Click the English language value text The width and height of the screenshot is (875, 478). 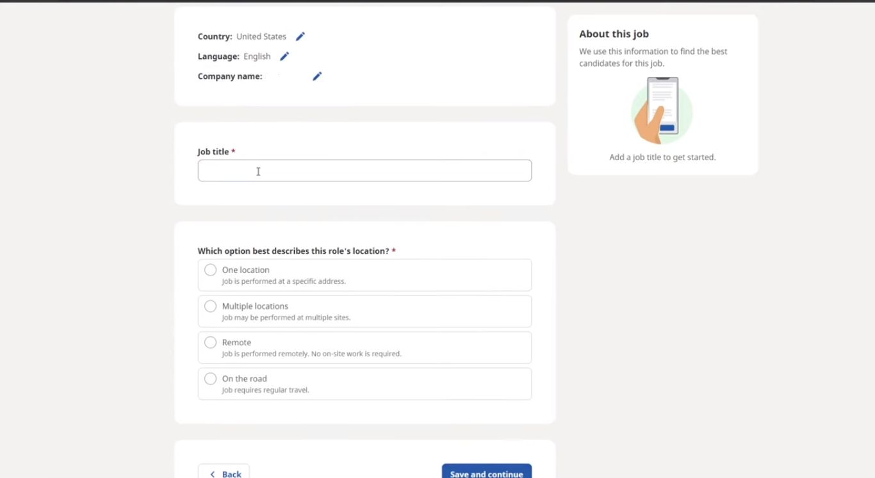click(256, 56)
